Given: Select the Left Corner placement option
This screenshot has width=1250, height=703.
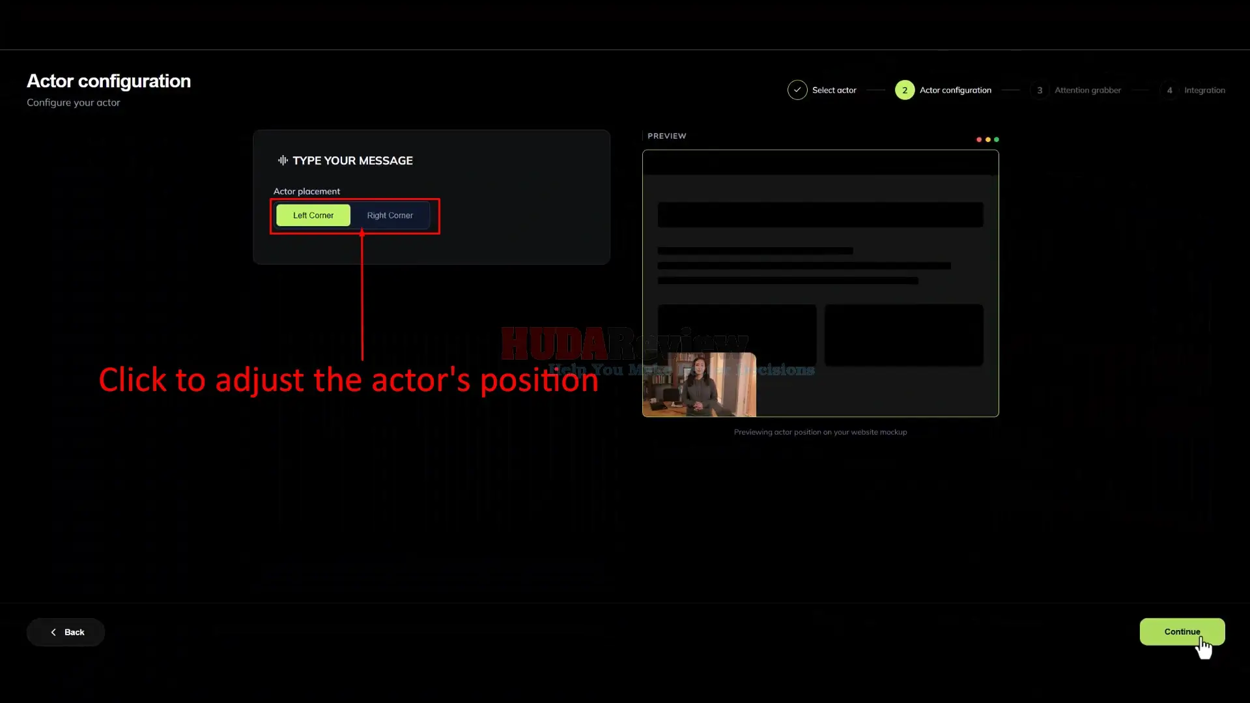Looking at the screenshot, I should [x=313, y=215].
